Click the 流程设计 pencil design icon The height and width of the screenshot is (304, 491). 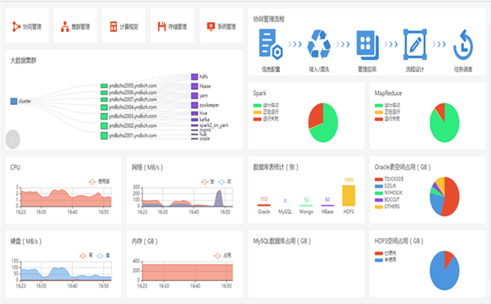click(x=415, y=44)
